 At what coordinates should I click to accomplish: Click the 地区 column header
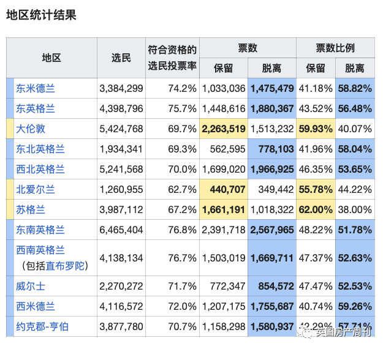pyautogui.click(x=51, y=58)
